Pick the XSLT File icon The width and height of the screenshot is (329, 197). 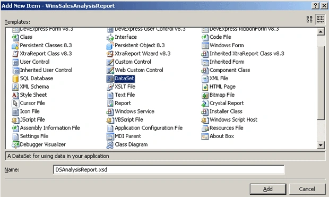click(x=110, y=87)
